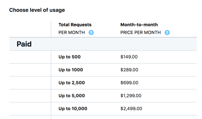Click the PRICE PER MONTH sublabel text
Screen dimensions: 202x119
coord(141,33)
